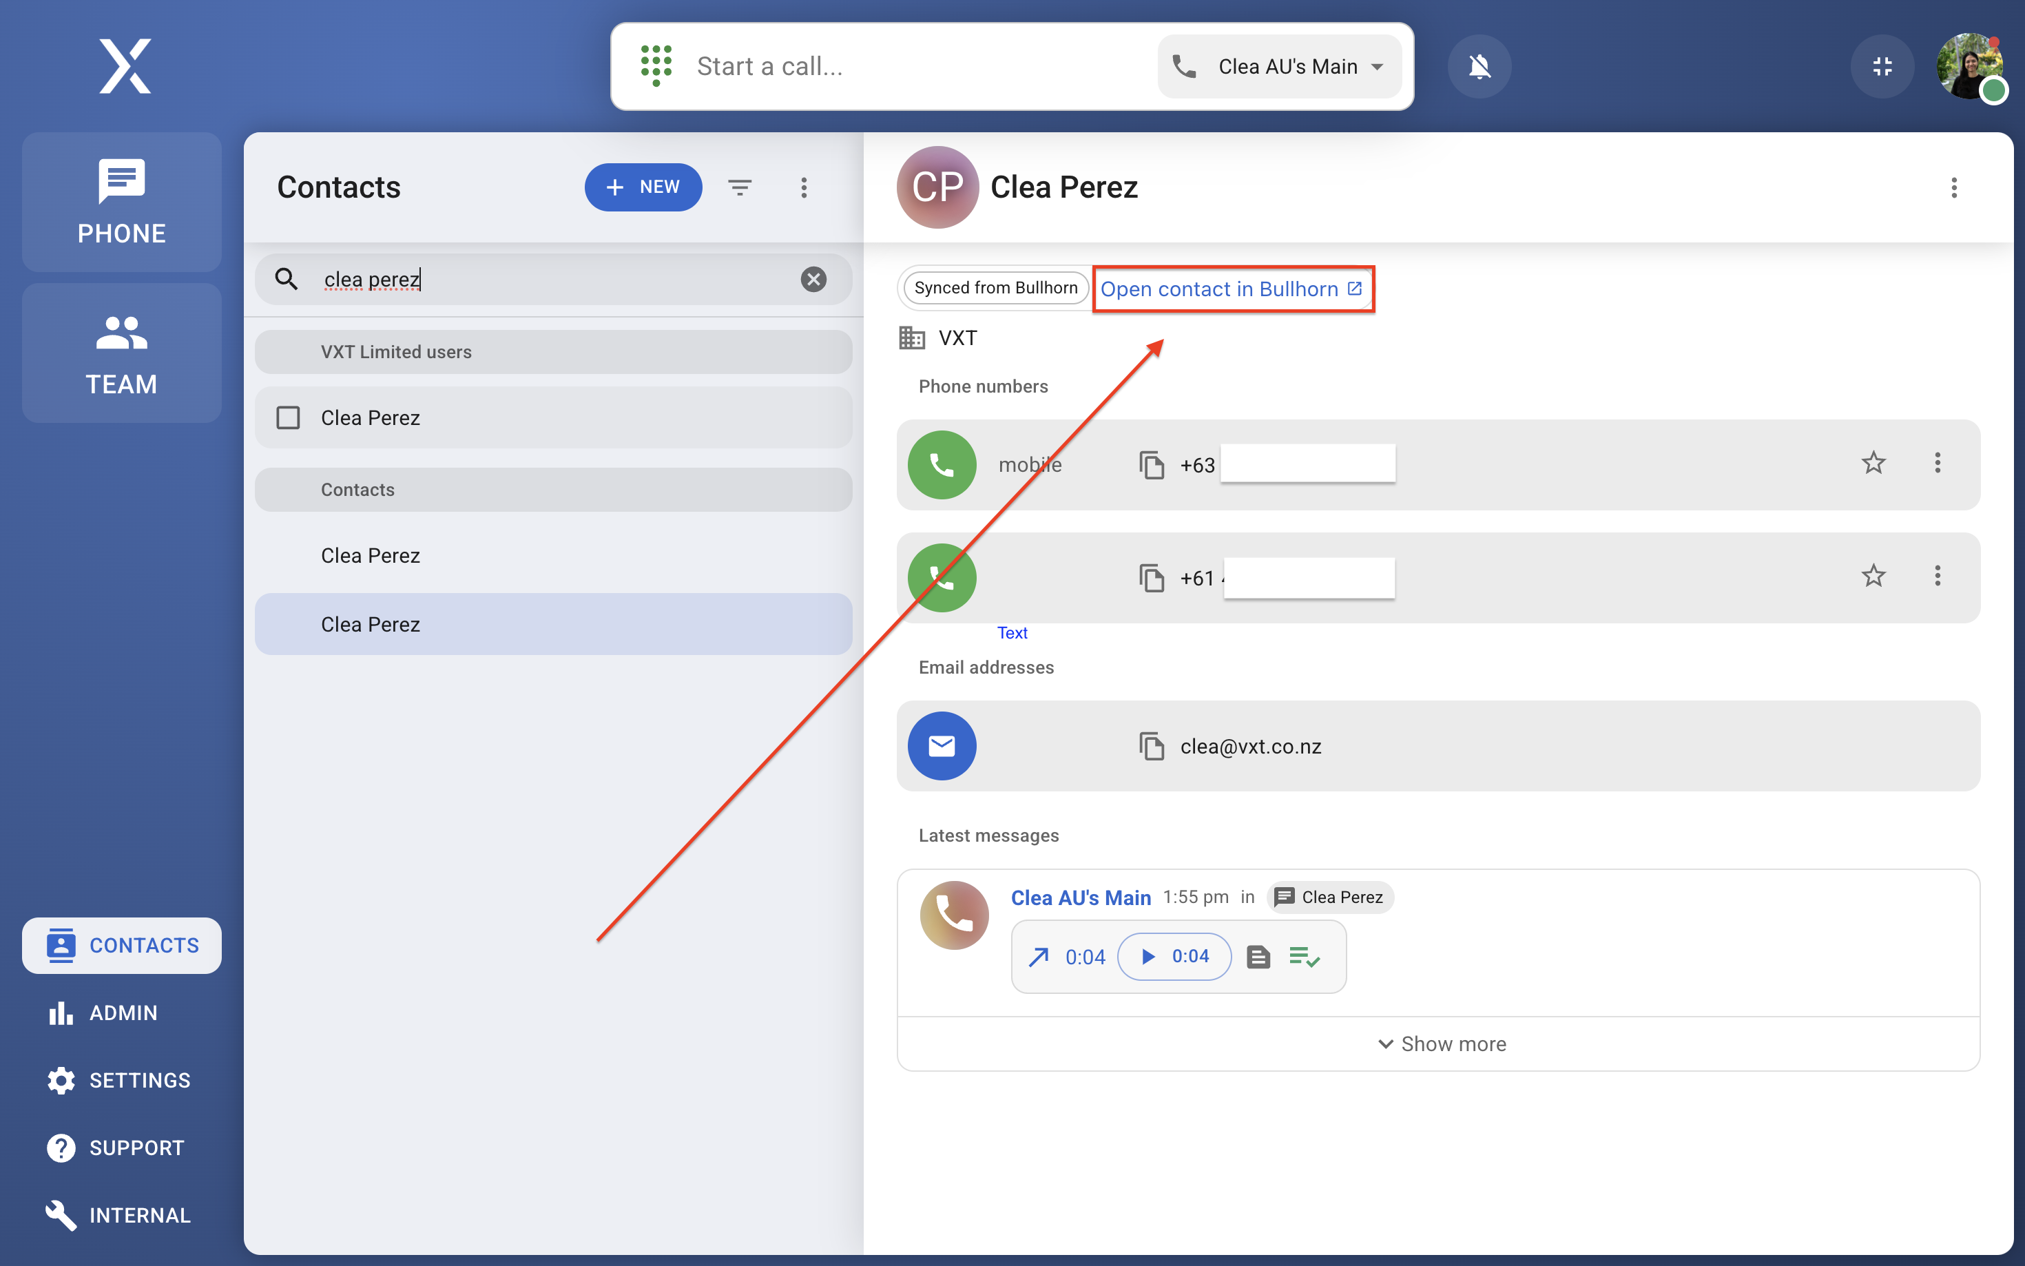Call the +63 mobile number
This screenshot has height=1266, width=2025.
pos(942,465)
